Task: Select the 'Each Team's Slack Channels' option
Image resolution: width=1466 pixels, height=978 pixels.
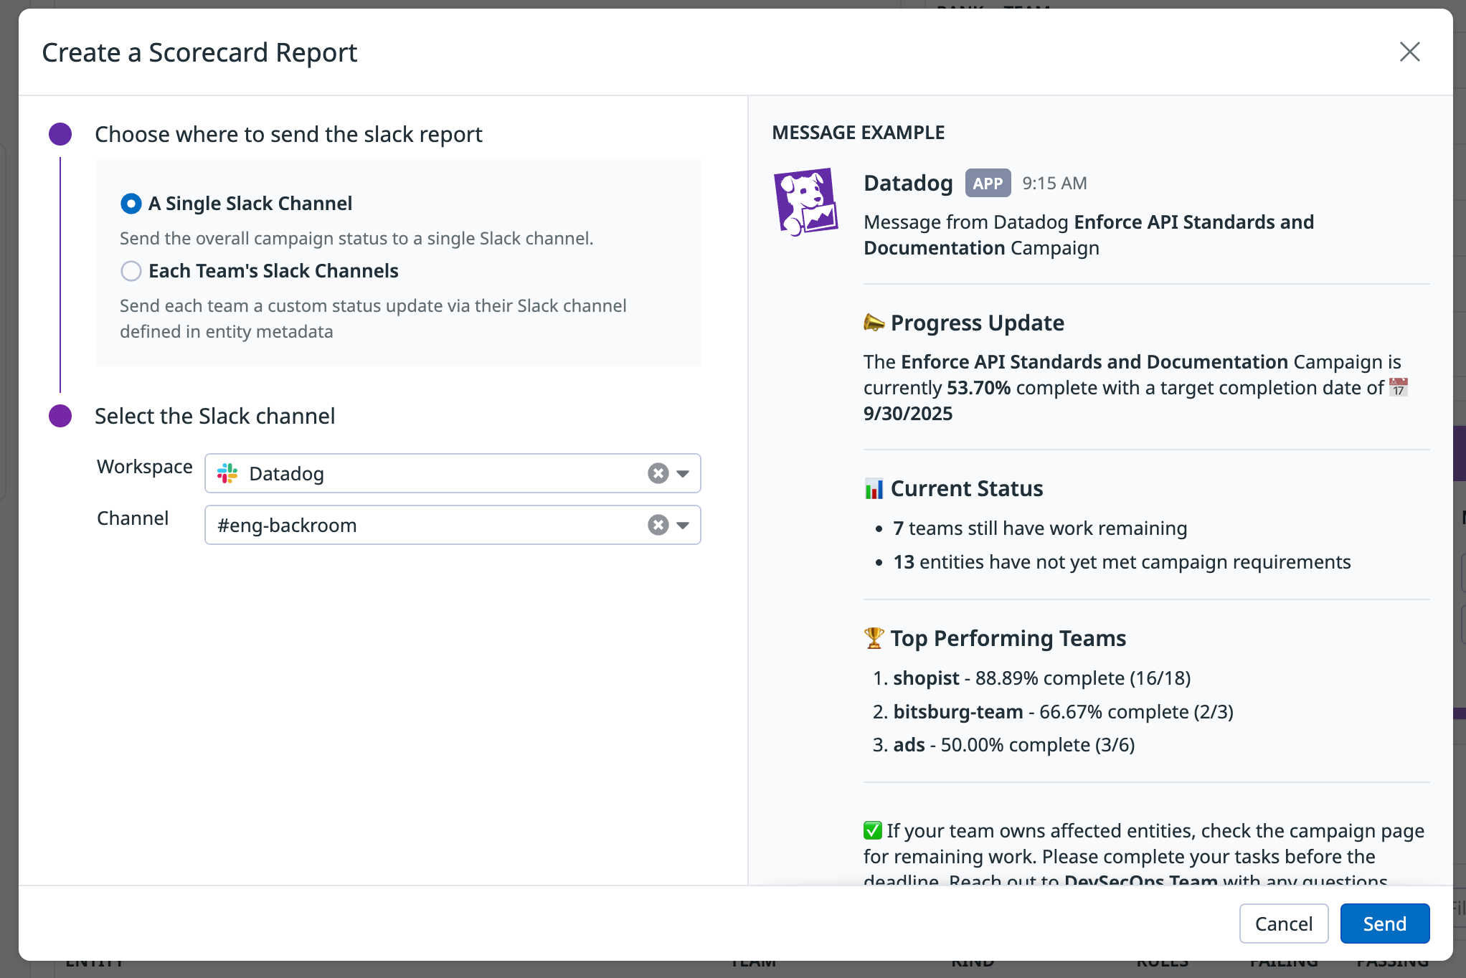Action: click(131, 271)
